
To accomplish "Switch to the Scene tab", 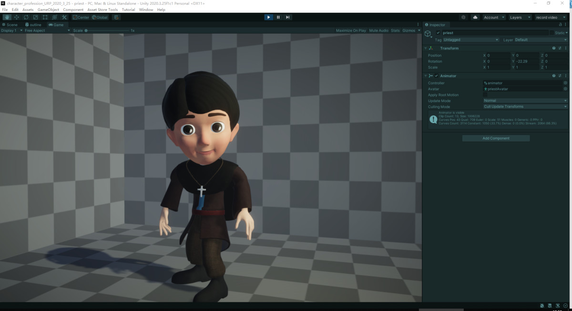I will 11,25.
